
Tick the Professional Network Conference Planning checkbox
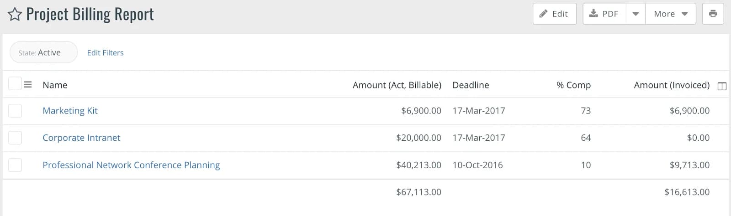(x=15, y=165)
